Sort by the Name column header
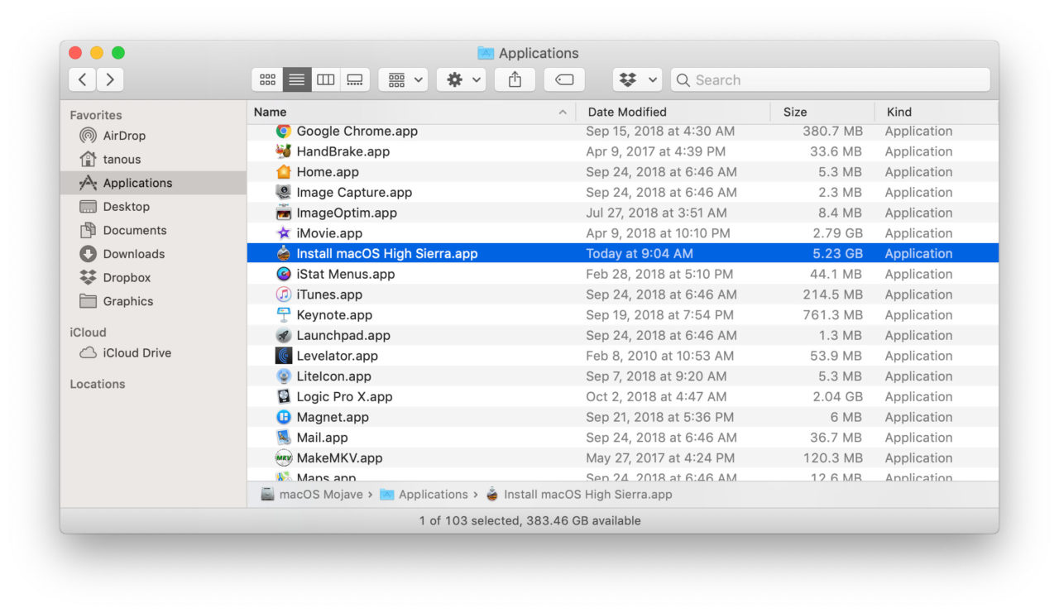The image size is (1059, 613). (411, 112)
